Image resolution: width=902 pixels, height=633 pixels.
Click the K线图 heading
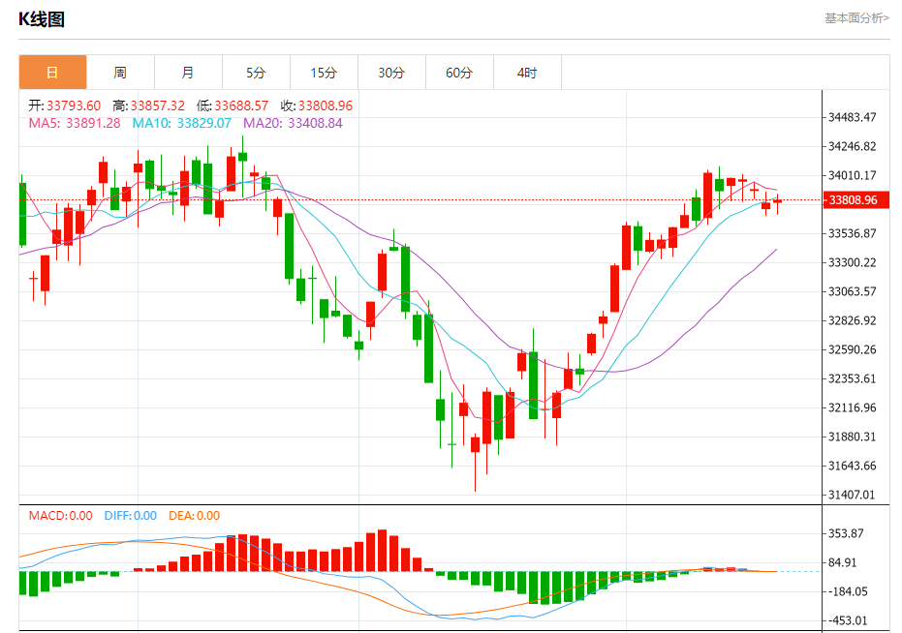[42, 19]
